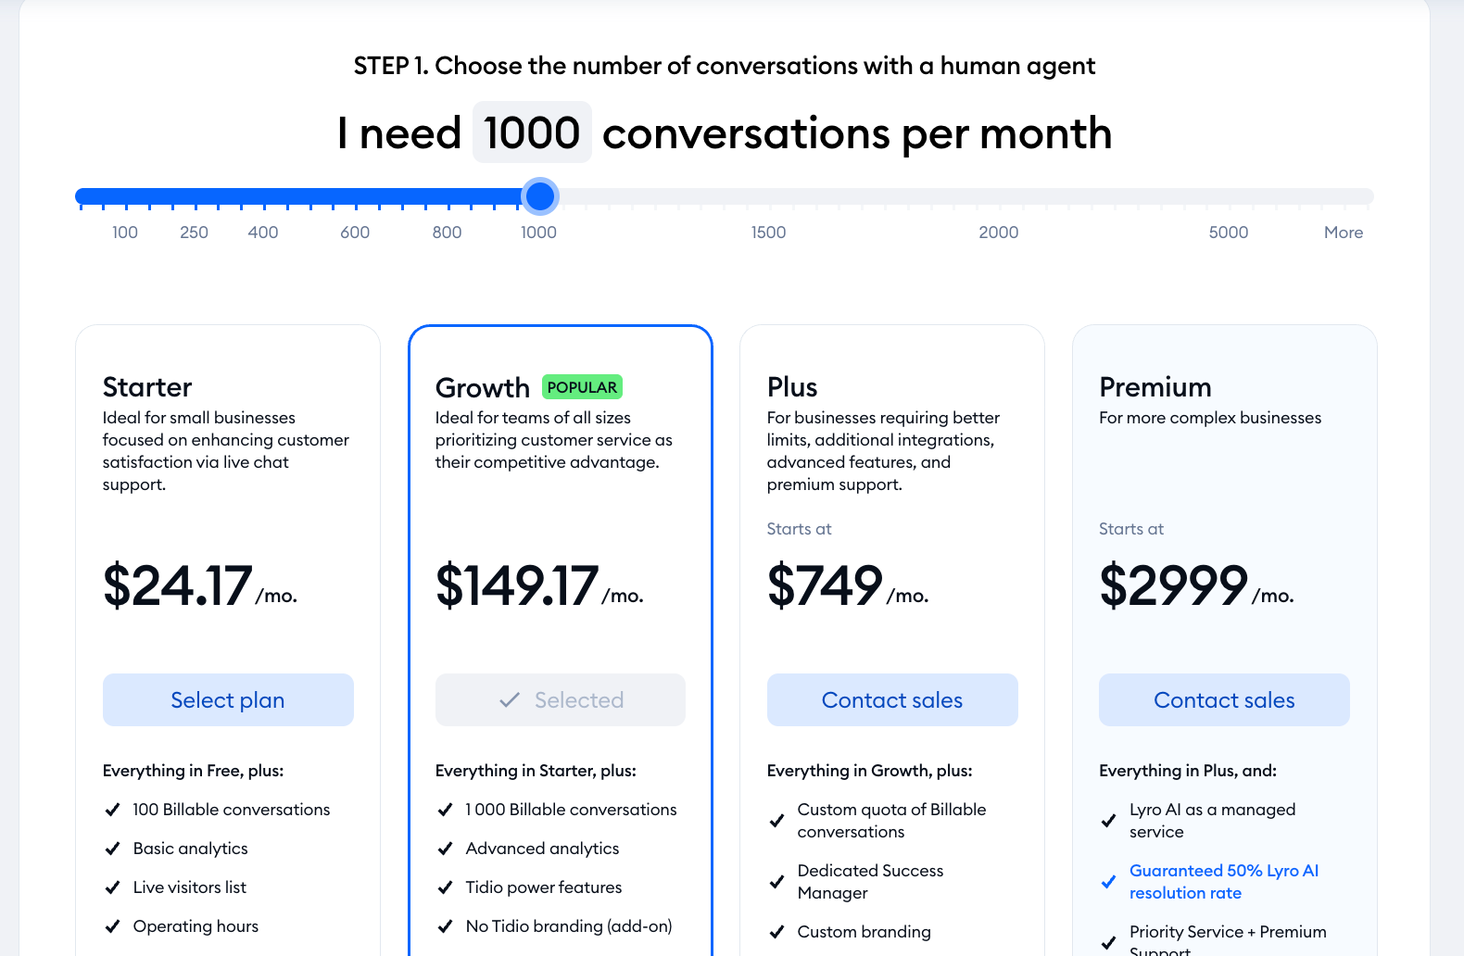Click checkmark next to Live visitors list
The width and height of the screenshot is (1464, 956).
pos(113,887)
